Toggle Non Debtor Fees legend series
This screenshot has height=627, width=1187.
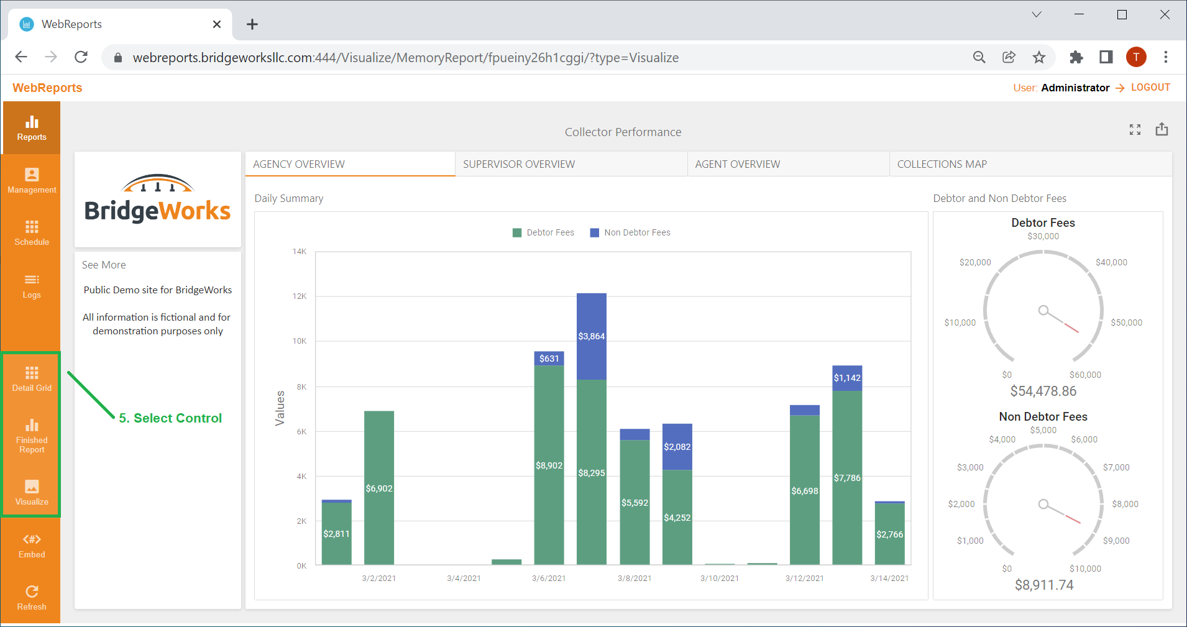(630, 232)
